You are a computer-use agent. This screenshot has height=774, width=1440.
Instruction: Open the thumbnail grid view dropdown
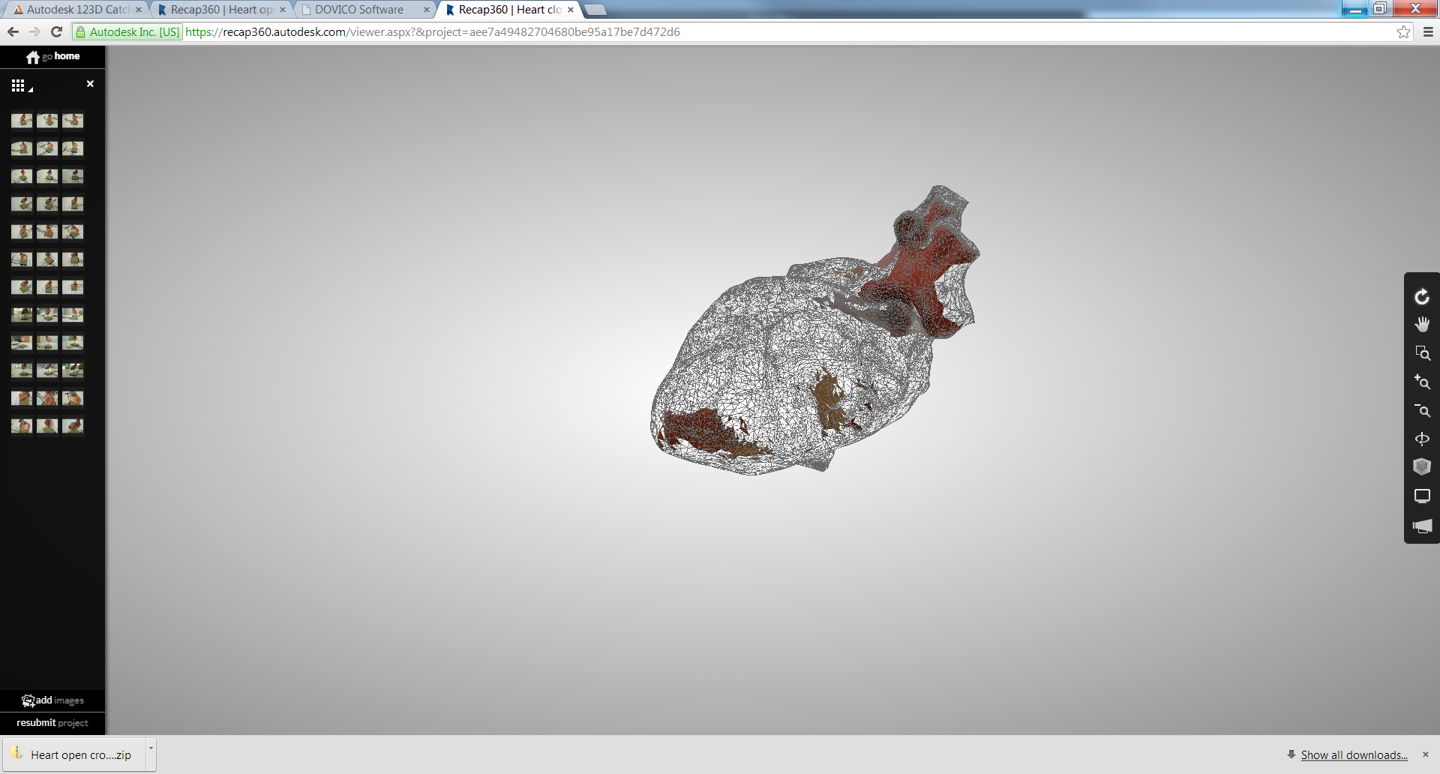click(x=22, y=85)
